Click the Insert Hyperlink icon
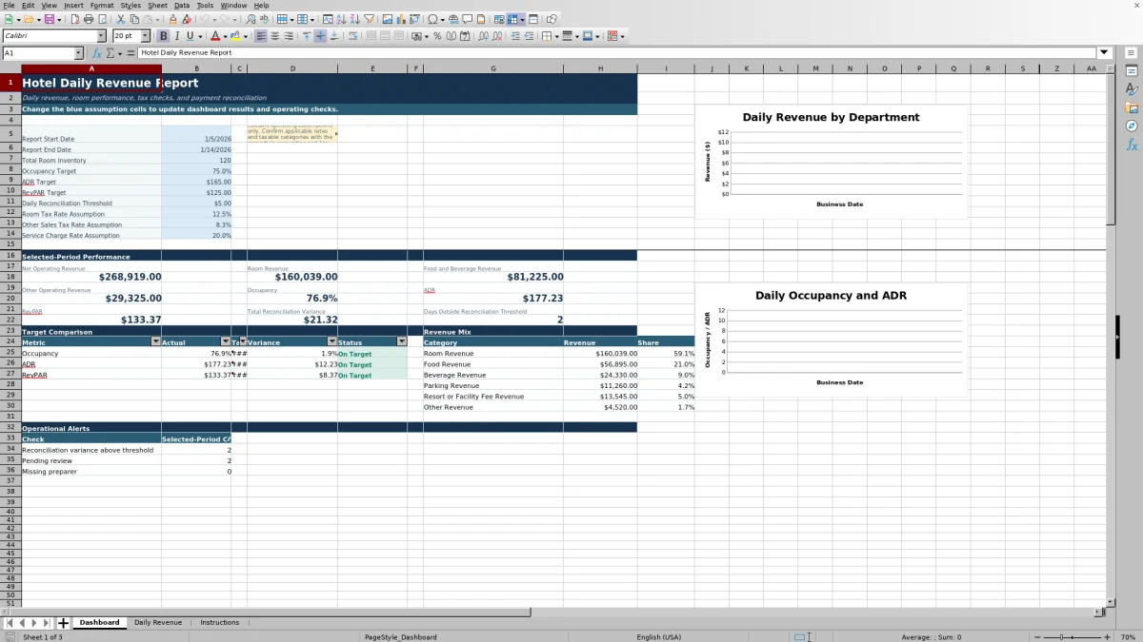 pyautogui.click(x=453, y=19)
